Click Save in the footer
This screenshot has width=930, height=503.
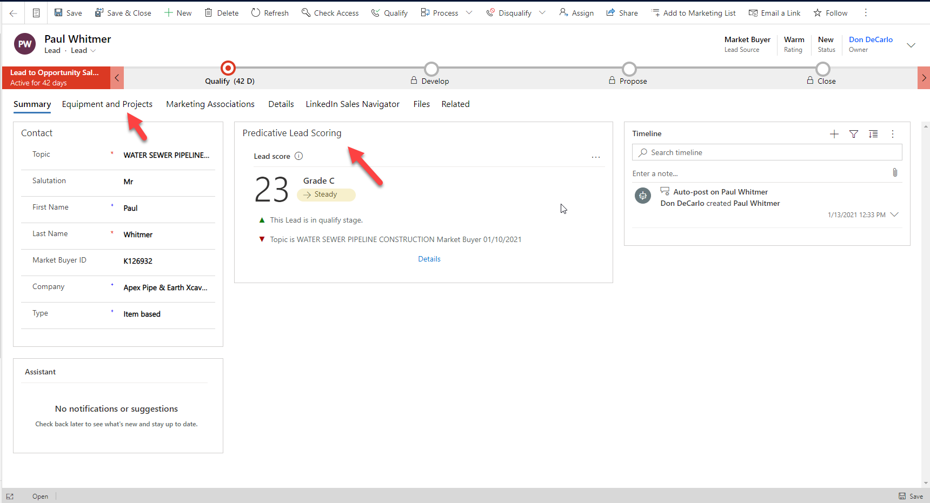click(911, 496)
